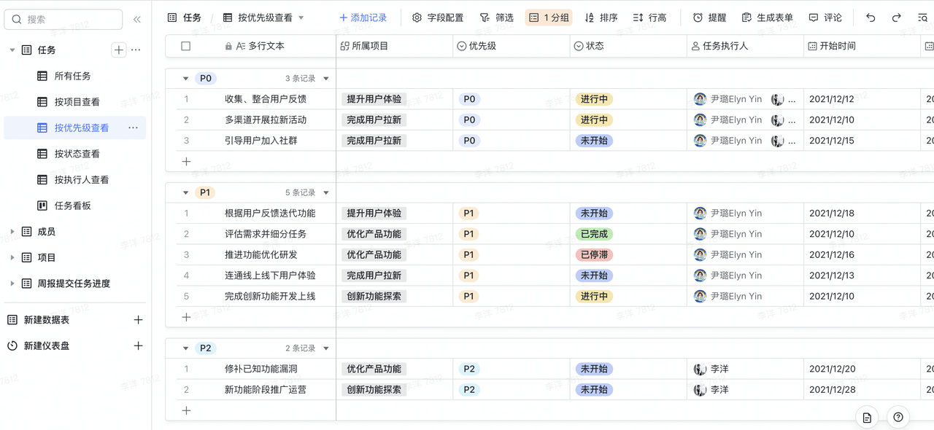Switch to 任务看板 view
The height and width of the screenshot is (430, 934).
[x=72, y=206]
